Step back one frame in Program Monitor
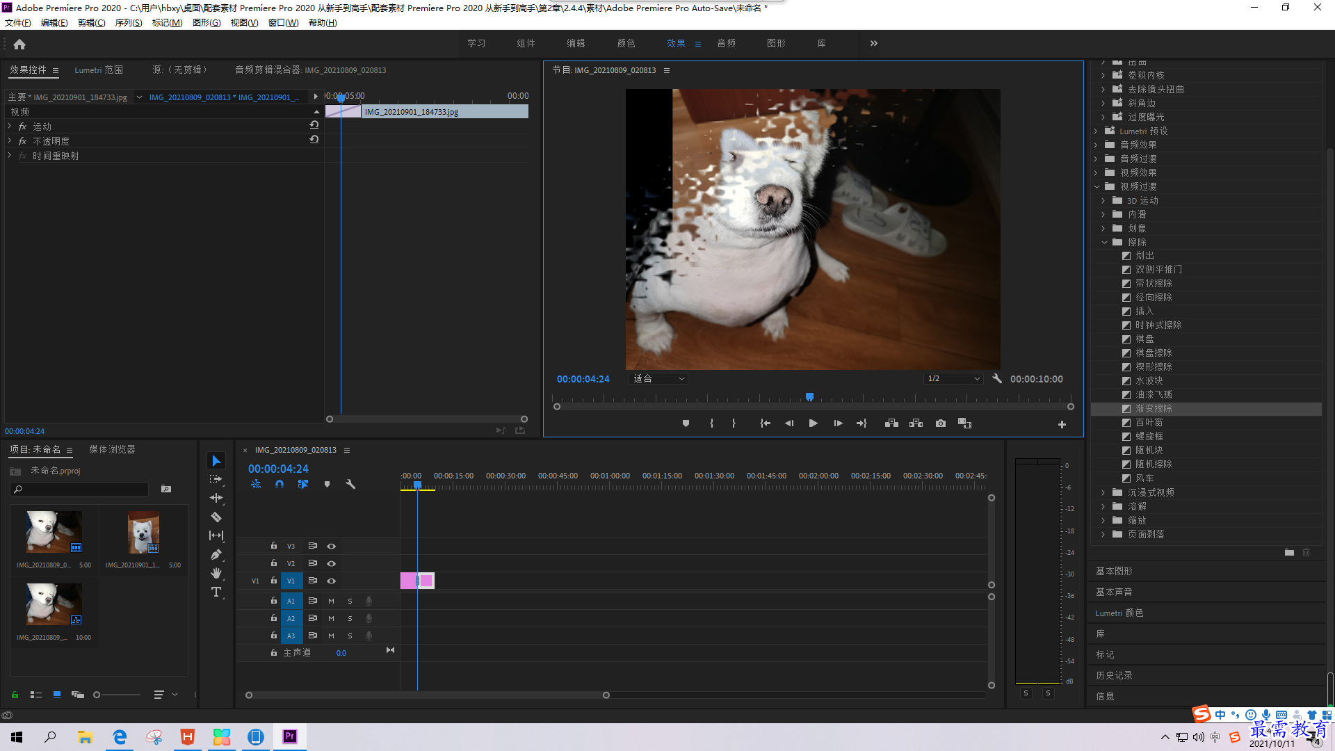 point(789,423)
